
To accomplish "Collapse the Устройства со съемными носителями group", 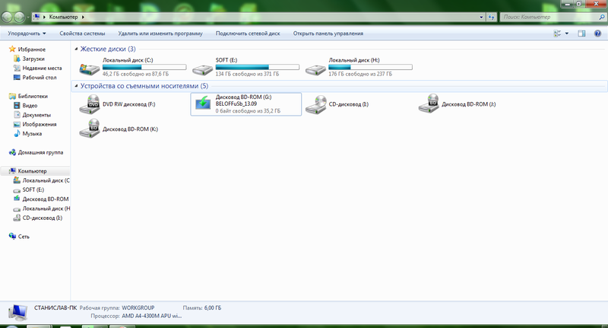I will click(x=77, y=86).
